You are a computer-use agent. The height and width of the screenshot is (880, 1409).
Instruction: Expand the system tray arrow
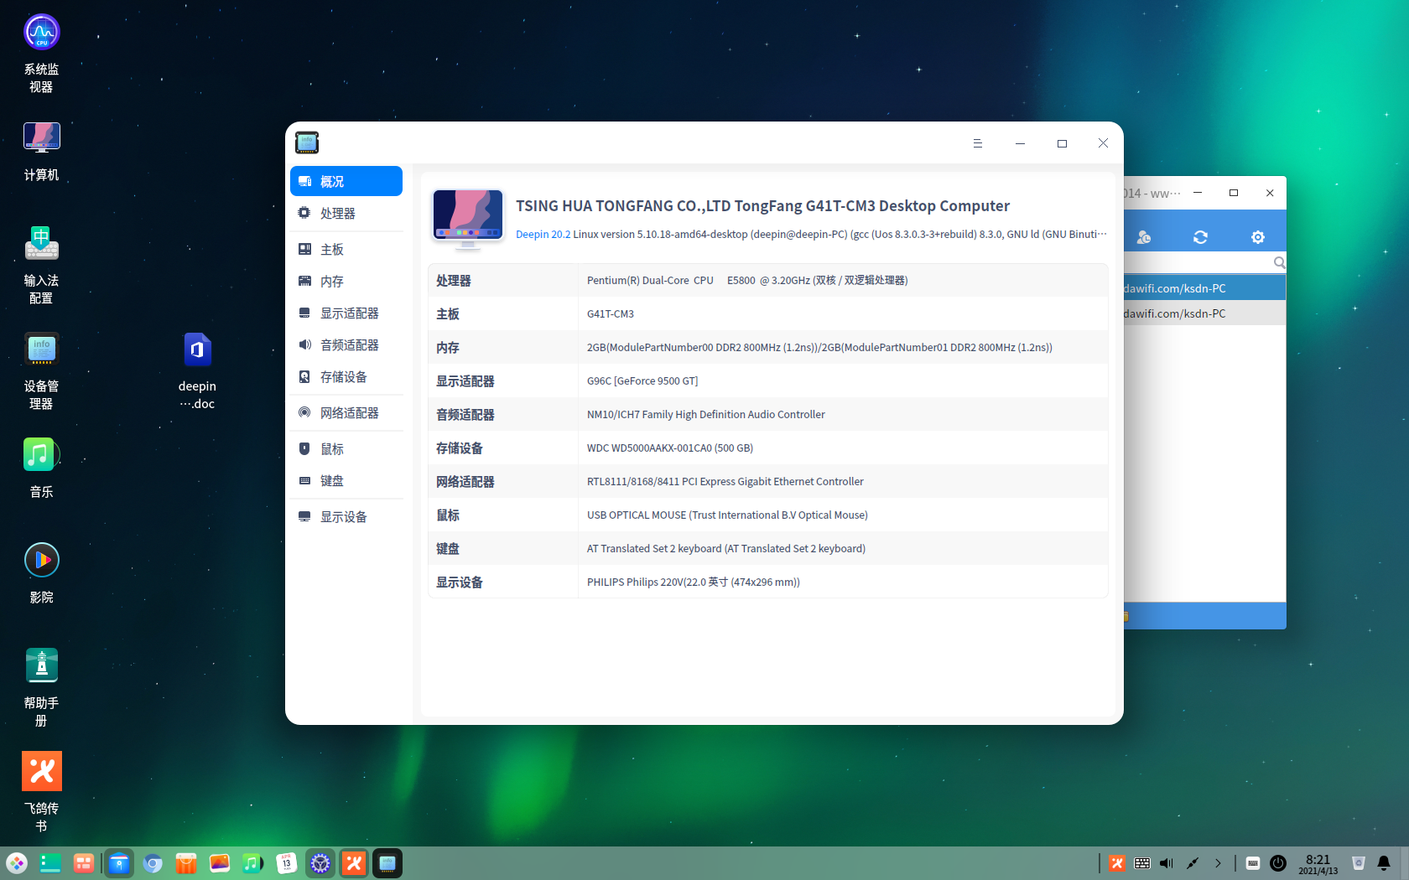[x=1219, y=863]
